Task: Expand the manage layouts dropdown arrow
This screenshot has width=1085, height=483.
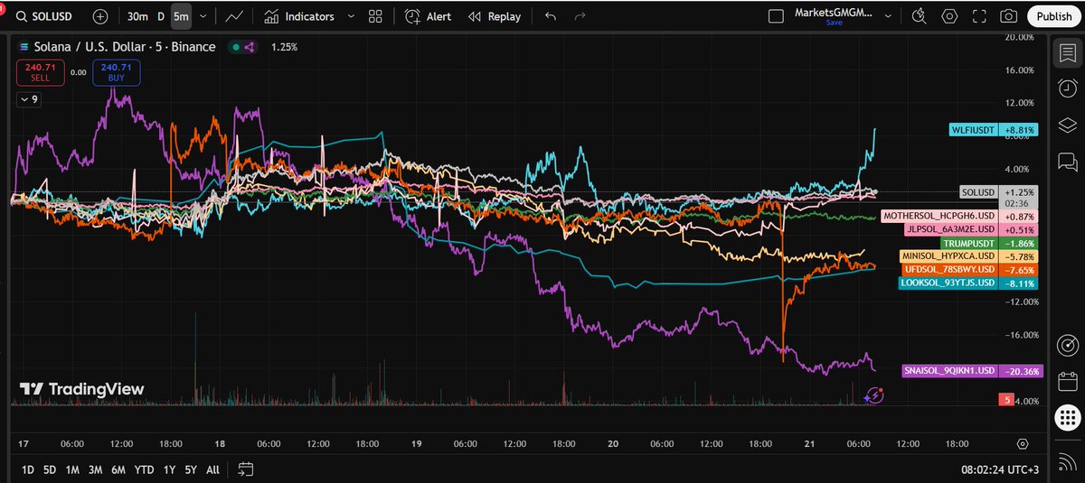Action: [888, 16]
